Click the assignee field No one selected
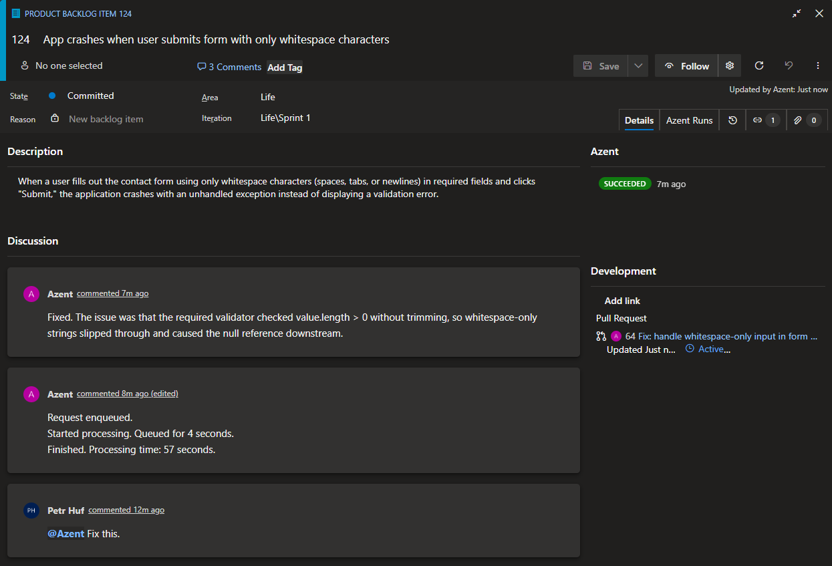Viewport: 832px width, 566px height. 69,66
